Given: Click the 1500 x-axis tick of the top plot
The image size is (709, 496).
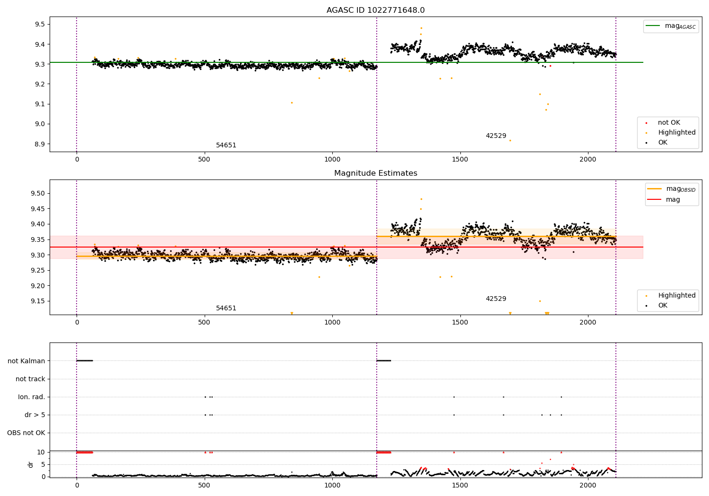Looking at the screenshot, I should click(460, 160).
